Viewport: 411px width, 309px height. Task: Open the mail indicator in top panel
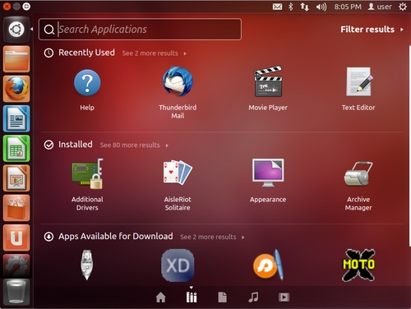(277, 7)
